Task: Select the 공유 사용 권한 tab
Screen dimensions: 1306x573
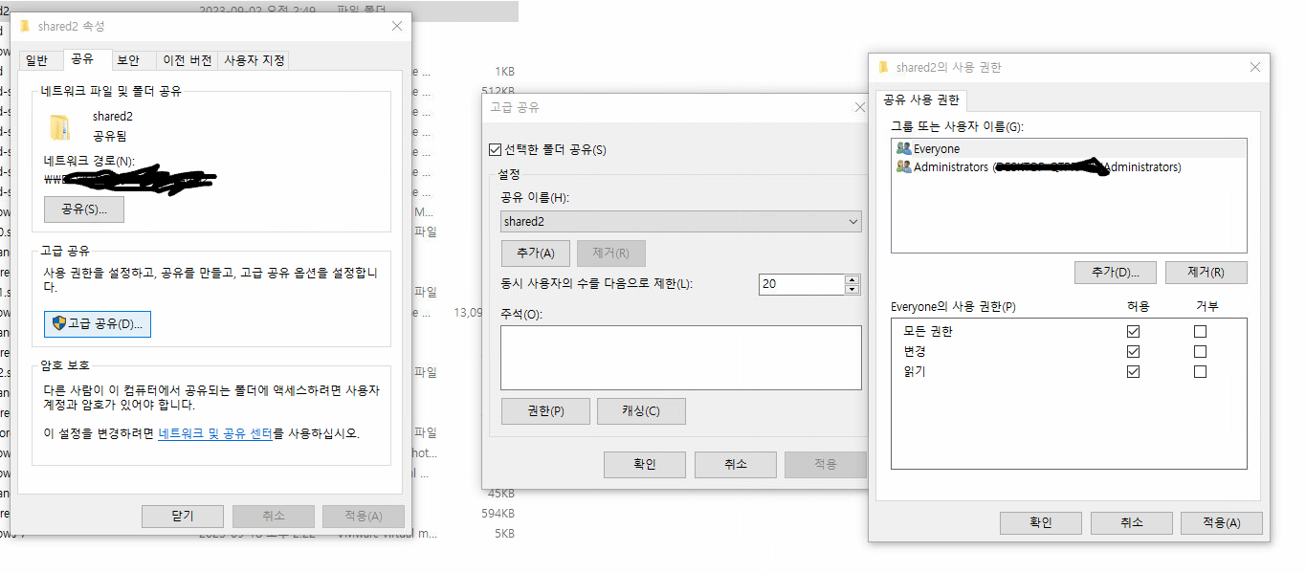Action: point(922,99)
